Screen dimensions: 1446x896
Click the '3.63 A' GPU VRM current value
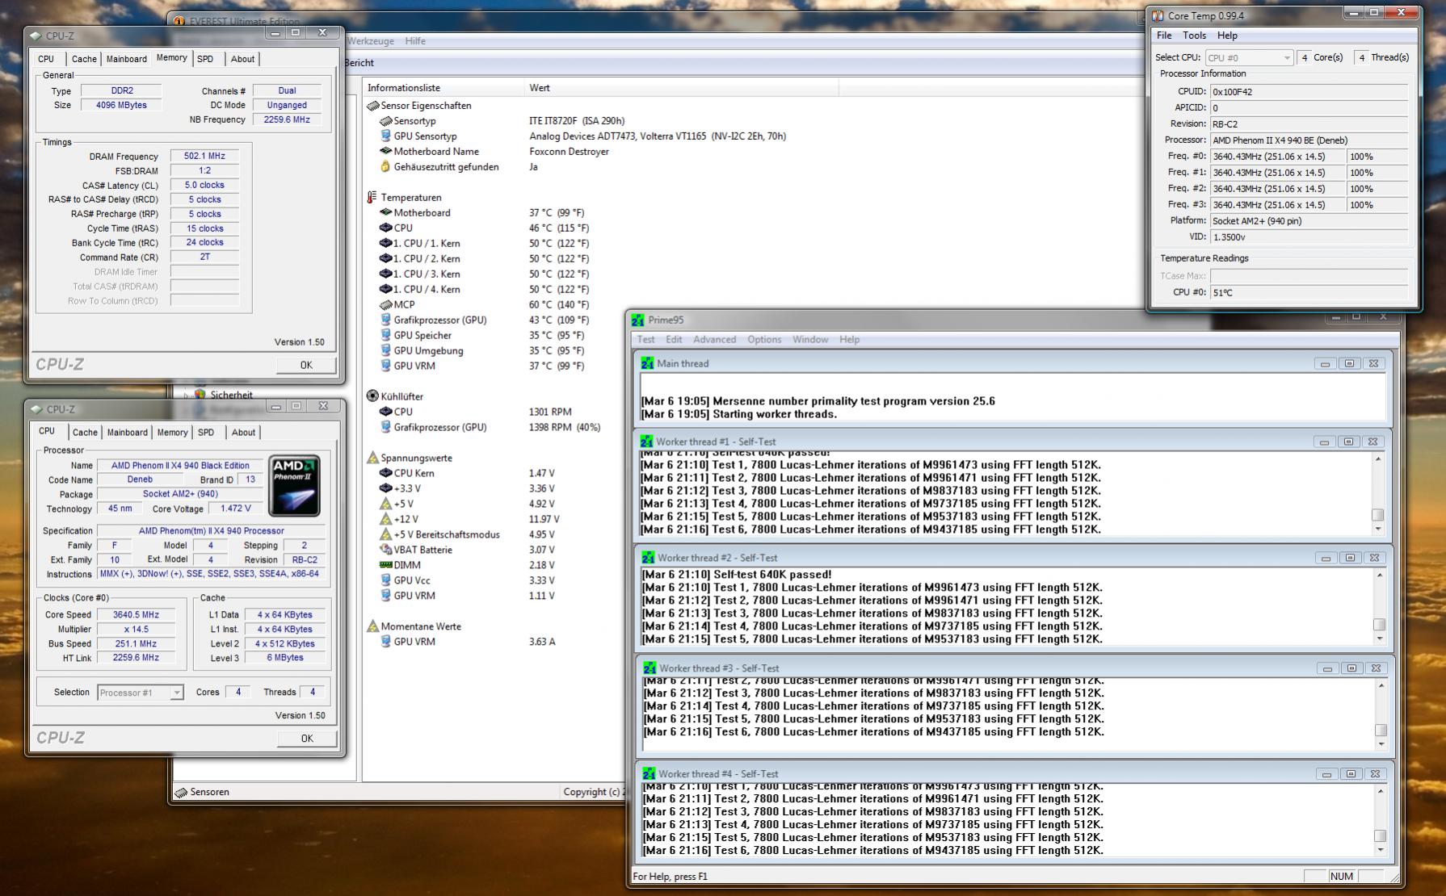542,642
